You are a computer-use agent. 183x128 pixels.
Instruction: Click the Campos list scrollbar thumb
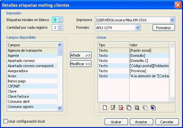[x=60, y=52]
